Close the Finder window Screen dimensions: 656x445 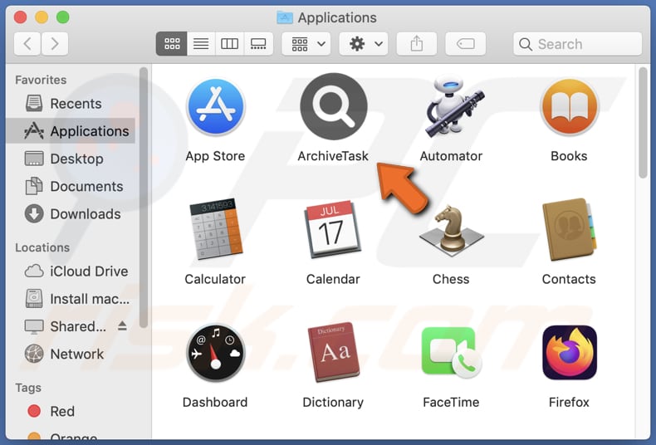click(x=20, y=17)
